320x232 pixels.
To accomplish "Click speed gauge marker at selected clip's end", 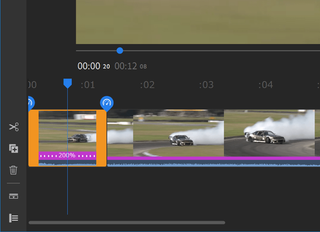I will 107,103.
